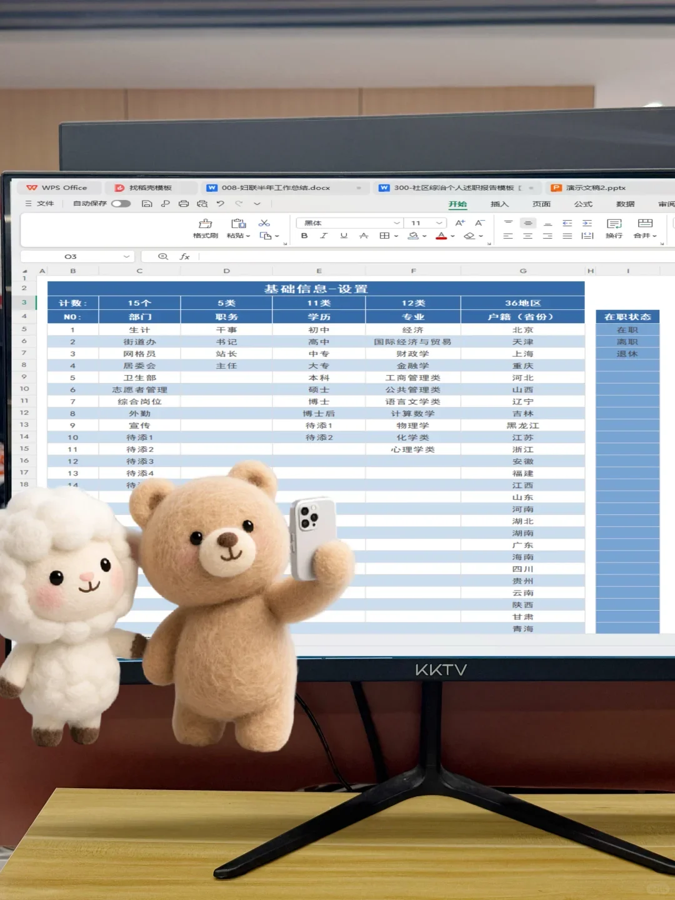Viewport: 675px width, 900px height.
Task: Apply Strikethrough formatting
Action: tap(364, 236)
